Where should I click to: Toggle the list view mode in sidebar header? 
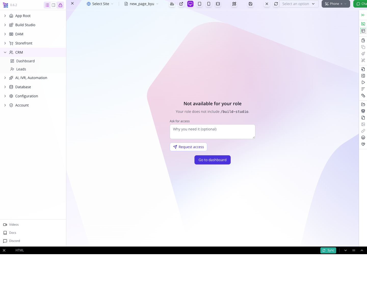click(x=47, y=5)
